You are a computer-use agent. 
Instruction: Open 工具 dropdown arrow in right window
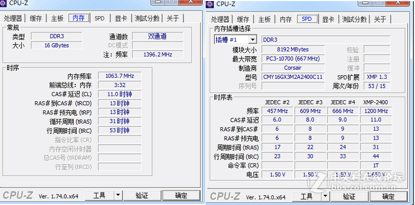[x=325, y=197]
